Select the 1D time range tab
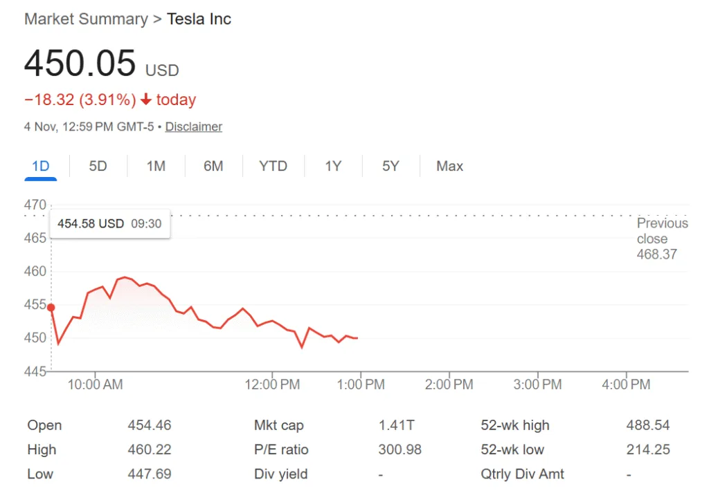This screenshot has height=493, width=709. coord(41,166)
